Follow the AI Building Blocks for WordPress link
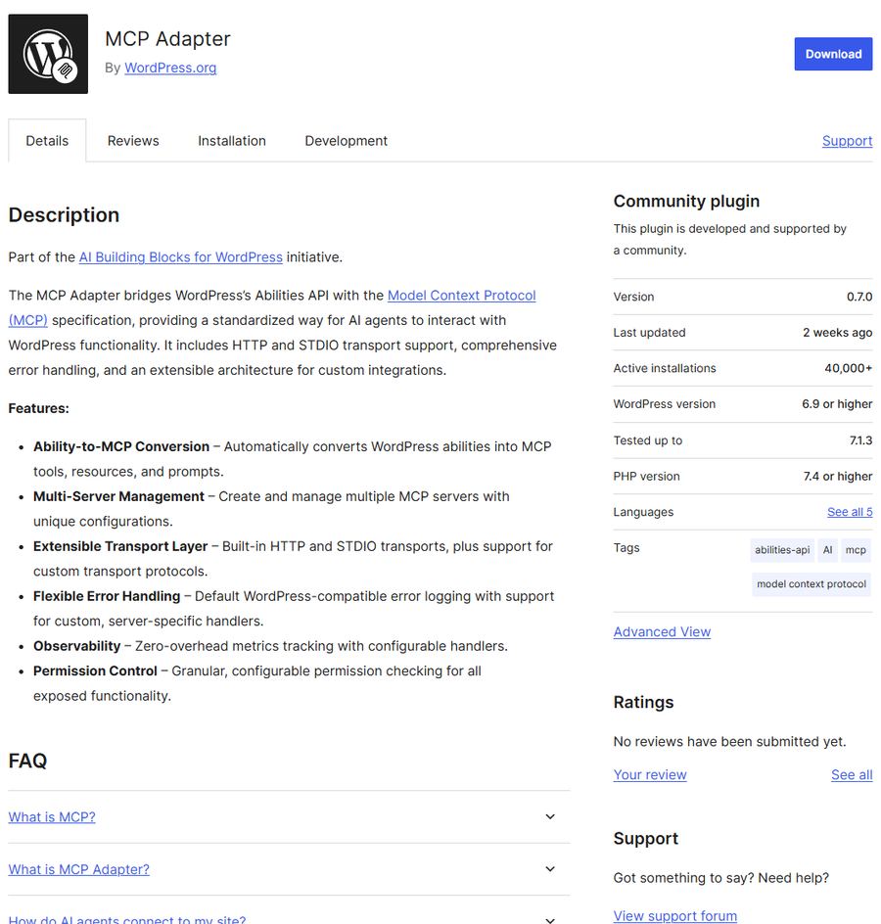The width and height of the screenshot is (881, 924). pos(181,257)
